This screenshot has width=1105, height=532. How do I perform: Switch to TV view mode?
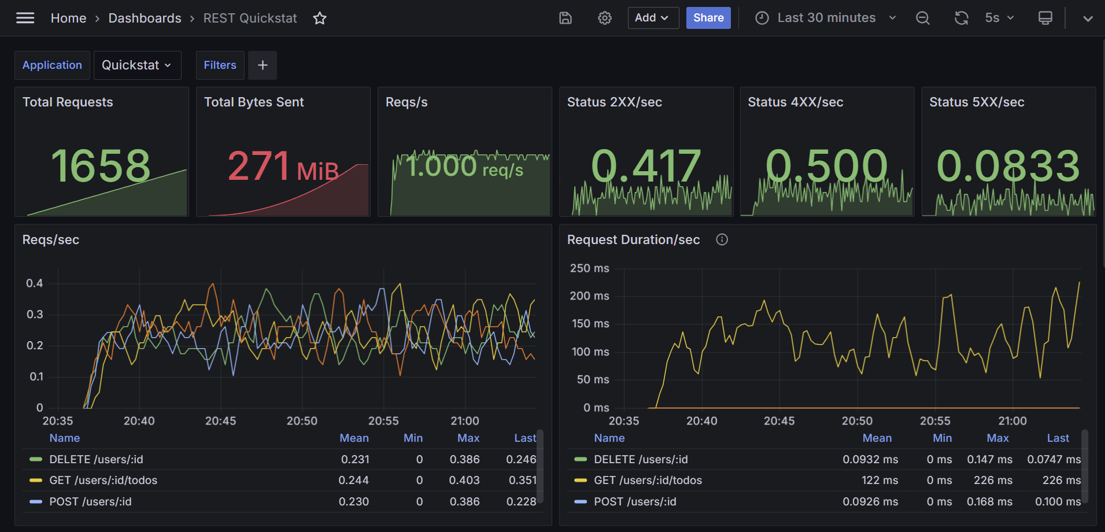[x=1045, y=18]
